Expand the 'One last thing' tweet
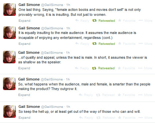 click(x=24, y=21)
